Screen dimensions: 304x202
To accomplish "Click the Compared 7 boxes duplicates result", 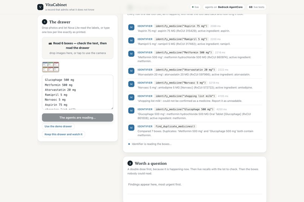I will (x=195, y=133).
